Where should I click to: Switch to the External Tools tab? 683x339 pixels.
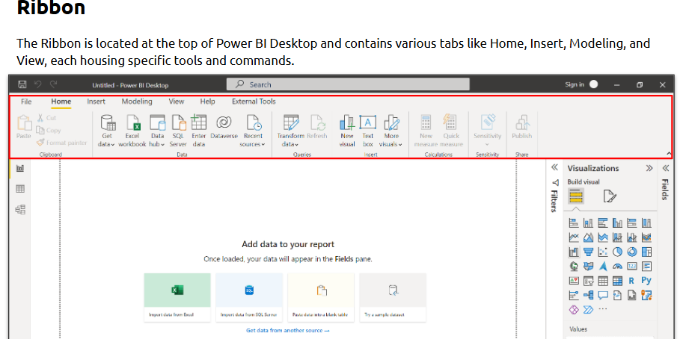tap(254, 102)
